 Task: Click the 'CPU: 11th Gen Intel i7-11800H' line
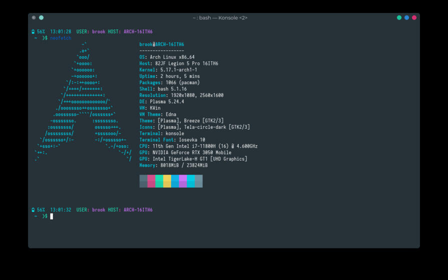click(198, 146)
